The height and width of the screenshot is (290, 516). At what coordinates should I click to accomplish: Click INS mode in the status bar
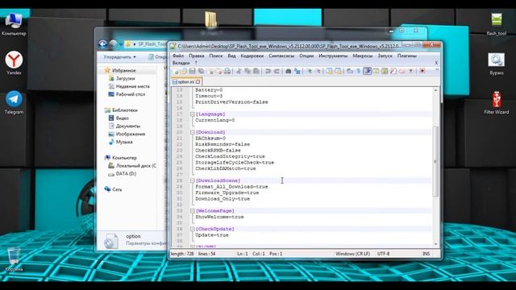(x=427, y=254)
